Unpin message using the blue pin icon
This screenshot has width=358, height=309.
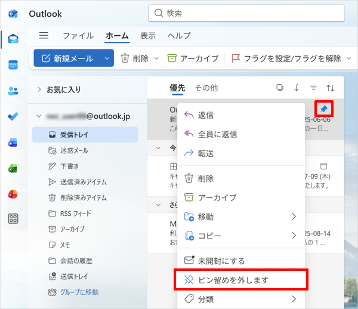(324, 109)
